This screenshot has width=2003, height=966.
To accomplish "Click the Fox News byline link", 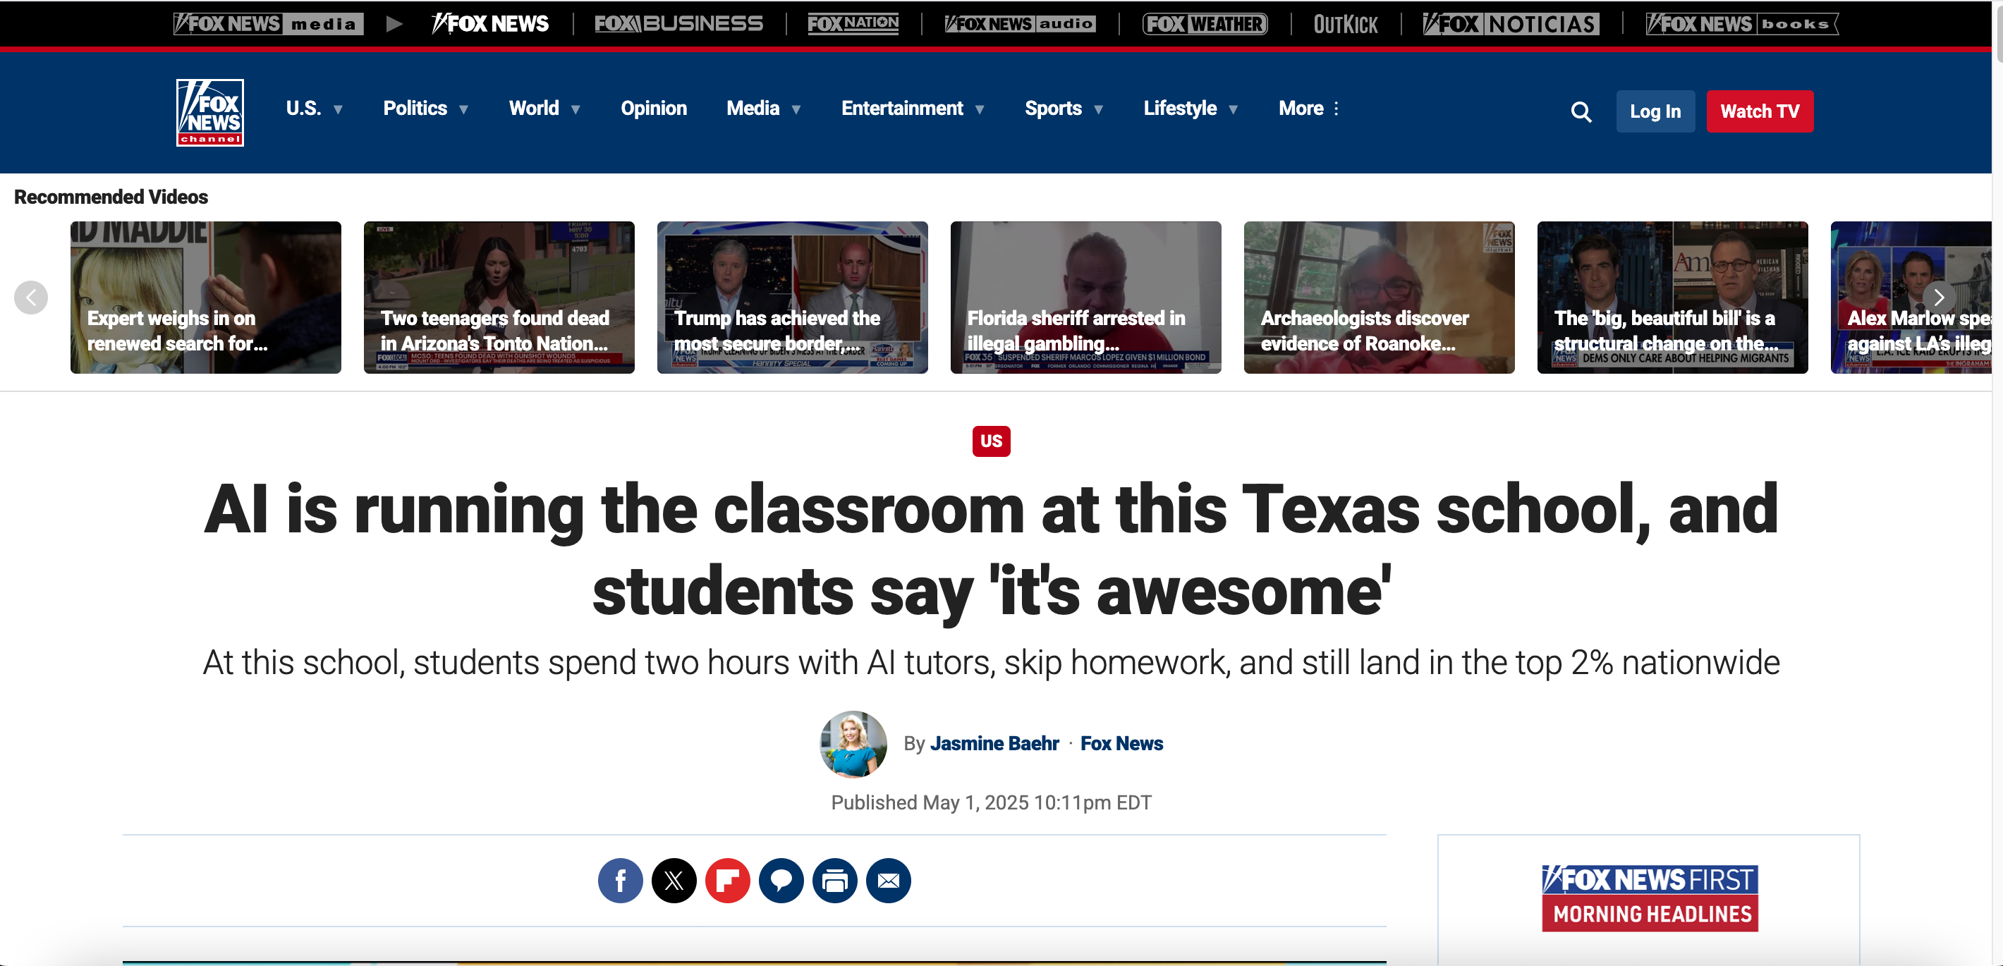I will click(x=1121, y=744).
